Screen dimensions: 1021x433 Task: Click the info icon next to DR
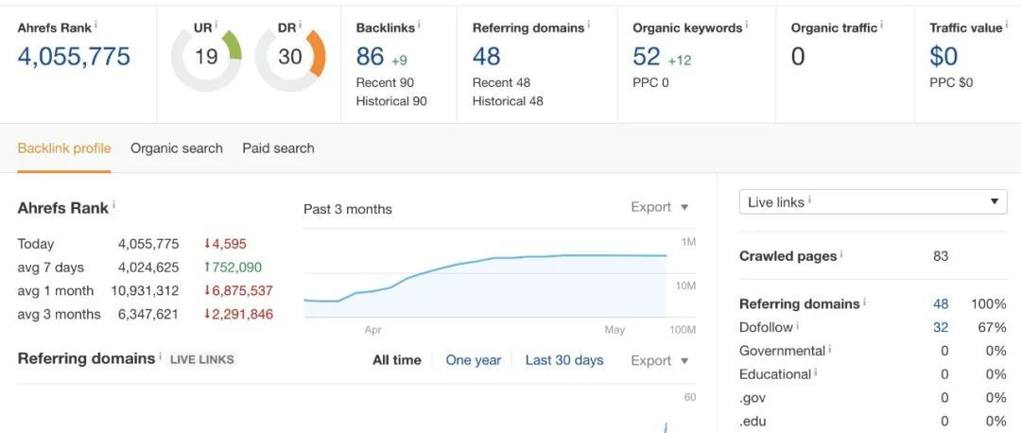coord(301,24)
